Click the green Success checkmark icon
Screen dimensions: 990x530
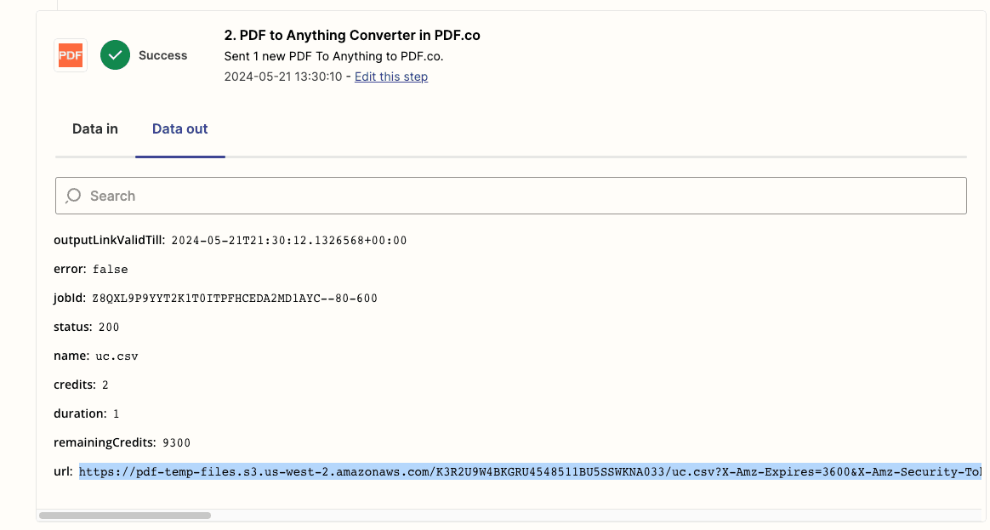point(115,54)
